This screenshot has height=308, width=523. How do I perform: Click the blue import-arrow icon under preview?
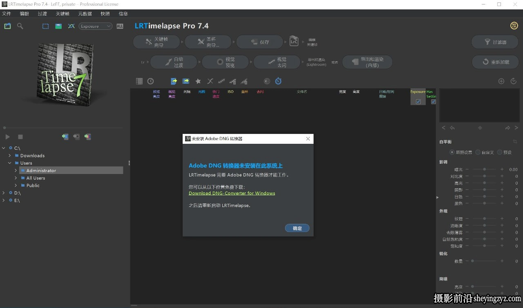coord(65,137)
